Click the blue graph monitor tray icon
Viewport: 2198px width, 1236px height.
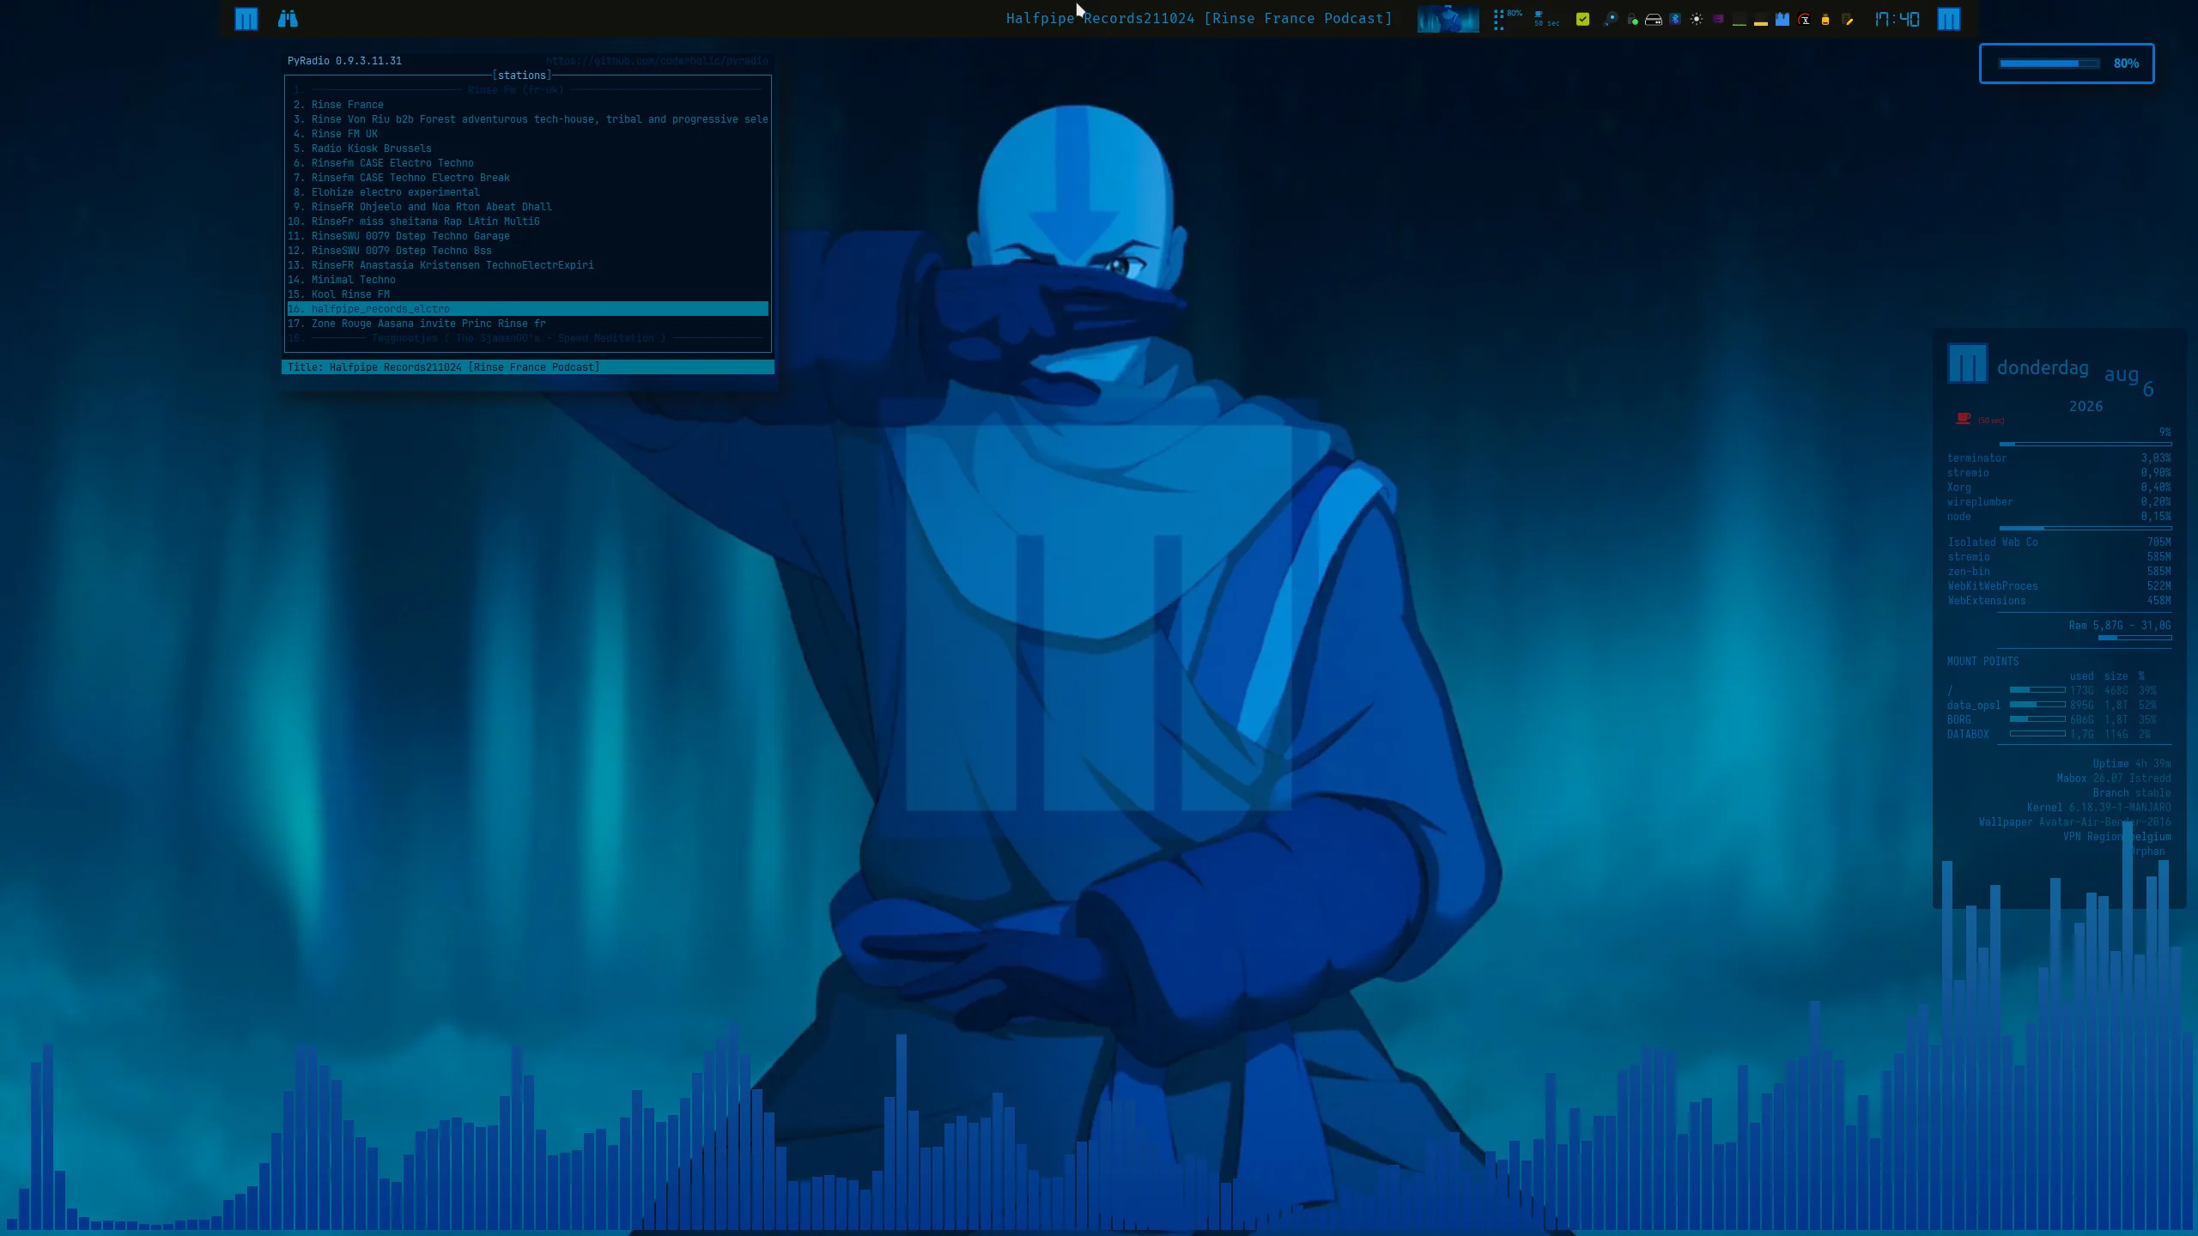(x=1782, y=19)
